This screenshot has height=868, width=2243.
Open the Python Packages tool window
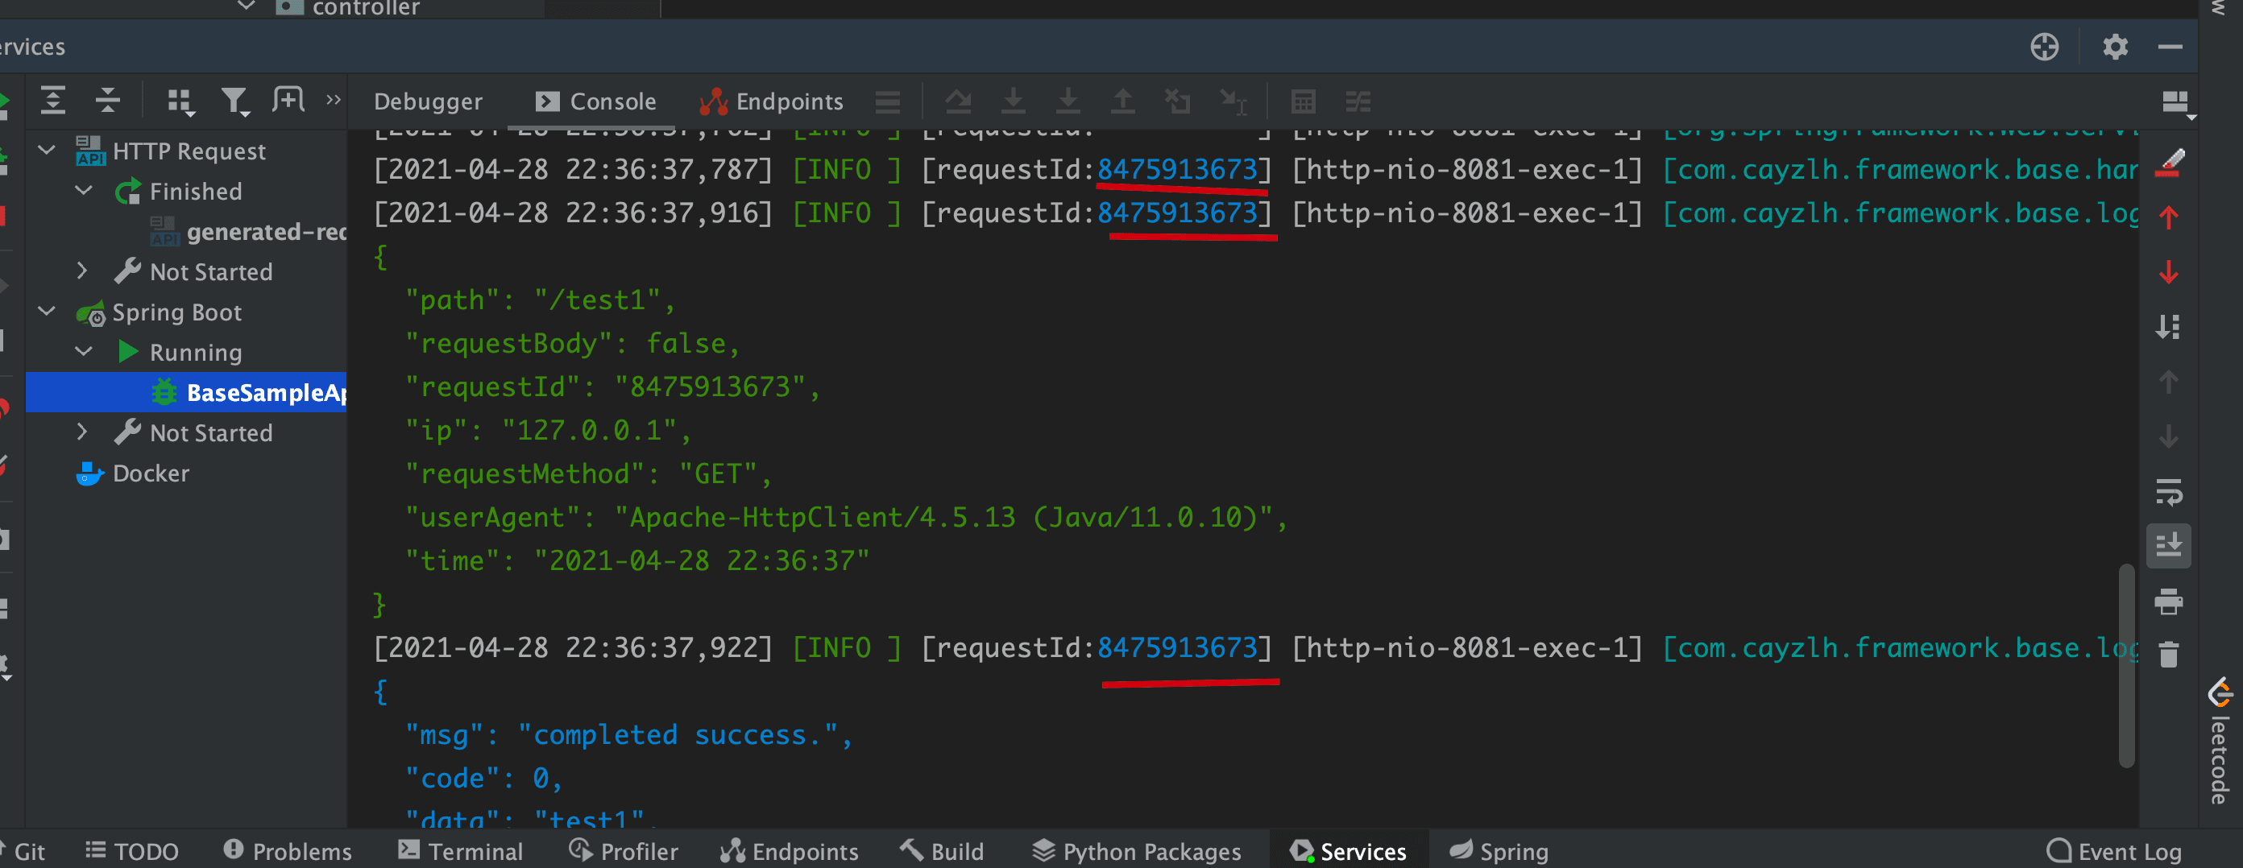tap(1136, 850)
